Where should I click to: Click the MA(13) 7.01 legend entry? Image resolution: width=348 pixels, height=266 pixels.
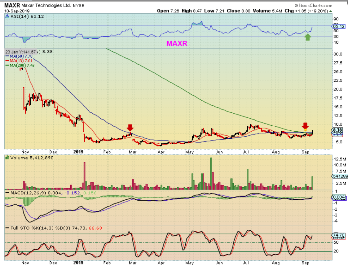[19, 61]
